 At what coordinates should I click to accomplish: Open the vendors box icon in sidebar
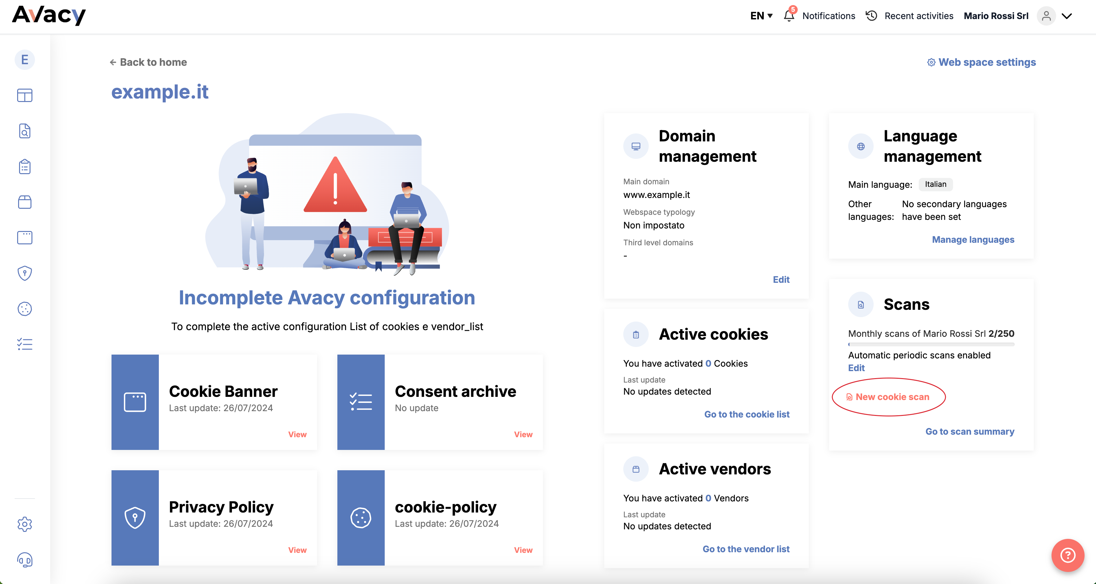point(25,202)
